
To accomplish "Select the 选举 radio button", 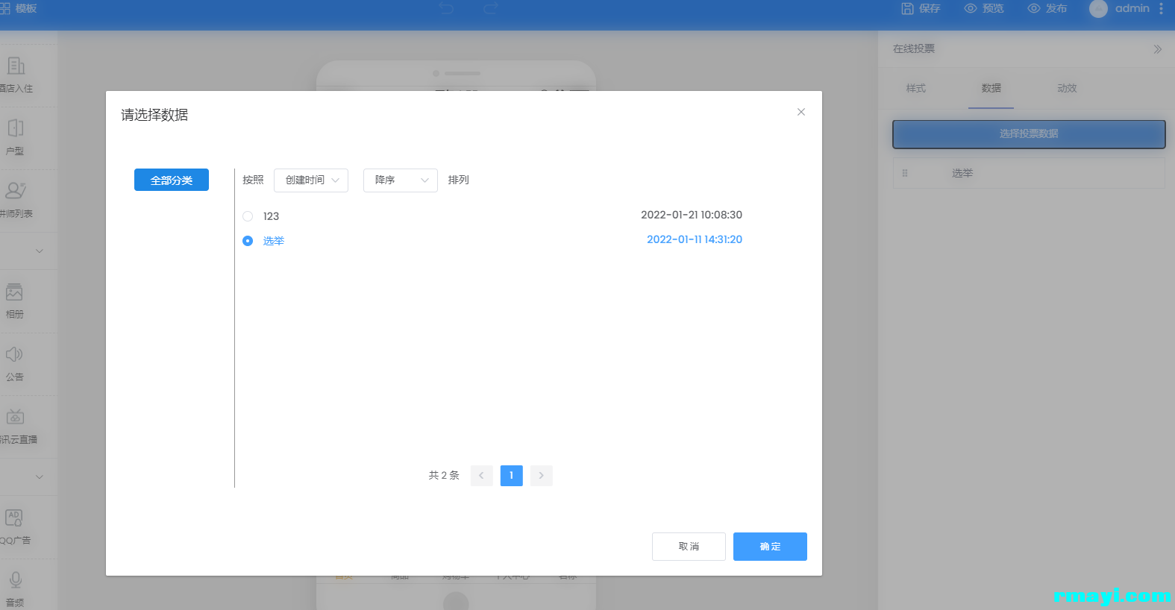I will (x=248, y=241).
